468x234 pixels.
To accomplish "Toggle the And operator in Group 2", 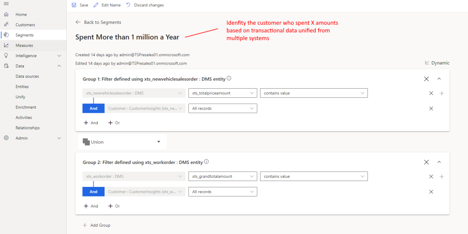I will click(x=93, y=192).
